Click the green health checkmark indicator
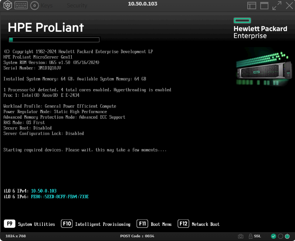Image resolution: width=295 pixels, height=241 pixels. click(273, 236)
